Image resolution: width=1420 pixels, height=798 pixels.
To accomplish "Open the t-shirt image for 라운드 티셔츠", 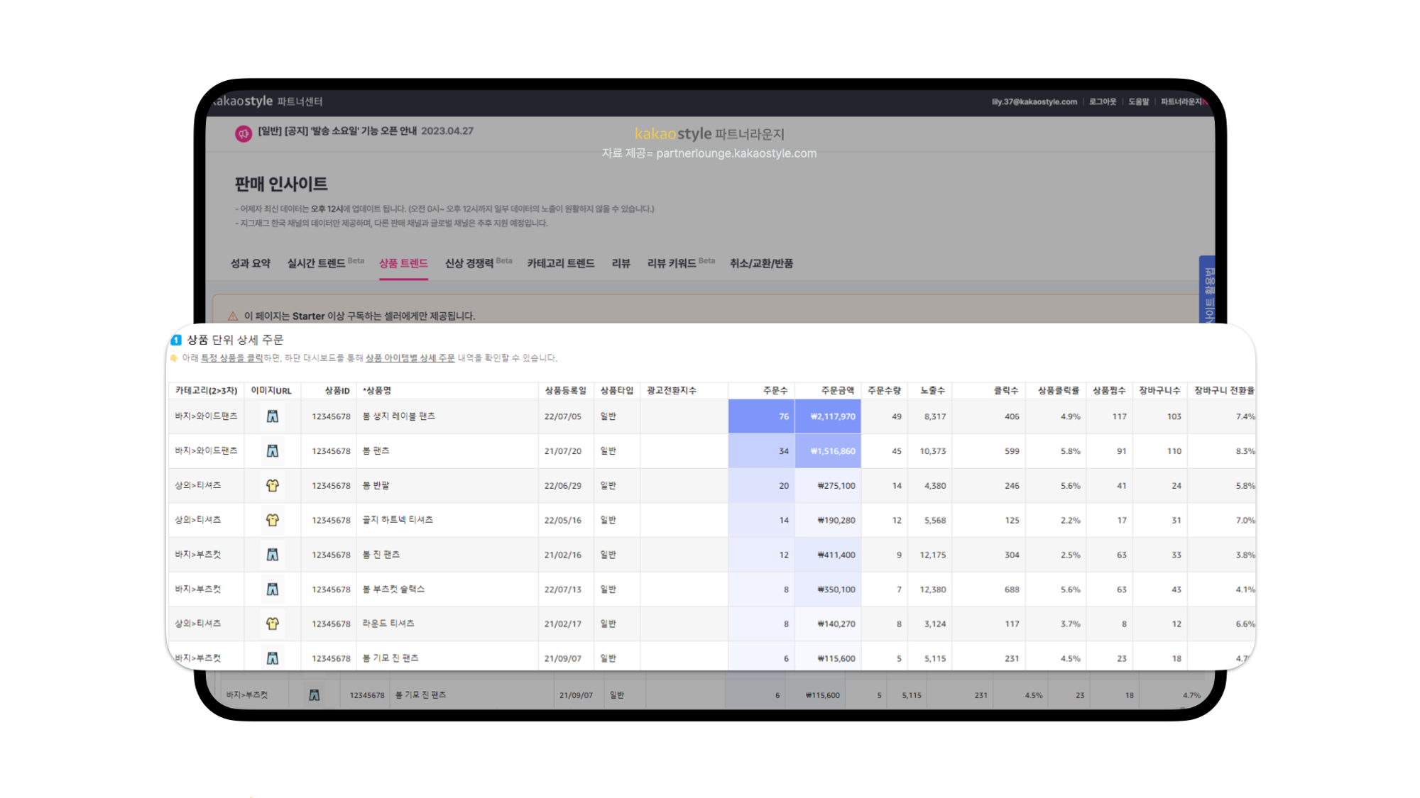I will point(273,624).
